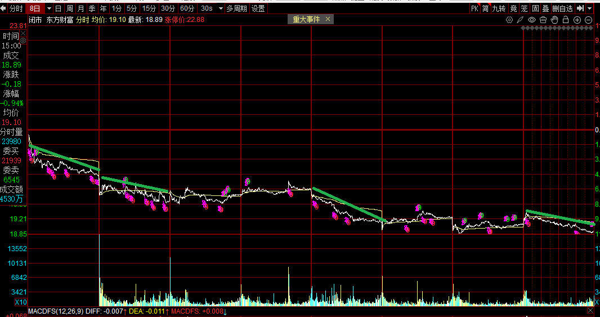Click the first grey diamond marker
600x317 pixels.
[x=523, y=28]
